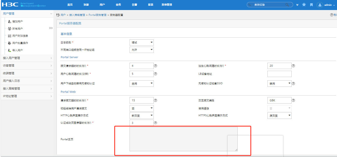The height and width of the screenshot is (157, 337).
Task: Open the HTTP心跳界面展示方式 dropdown
Action: tap(142, 116)
